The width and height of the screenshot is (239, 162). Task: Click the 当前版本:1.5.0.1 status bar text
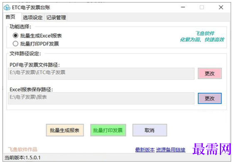[22, 158]
